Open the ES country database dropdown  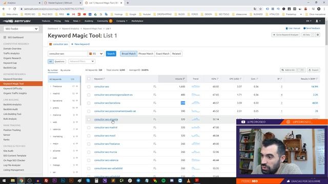click(x=96, y=54)
